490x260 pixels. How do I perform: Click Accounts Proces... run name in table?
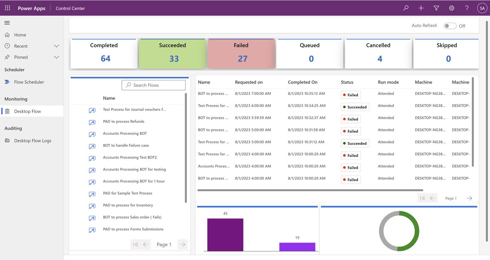(x=214, y=166)
